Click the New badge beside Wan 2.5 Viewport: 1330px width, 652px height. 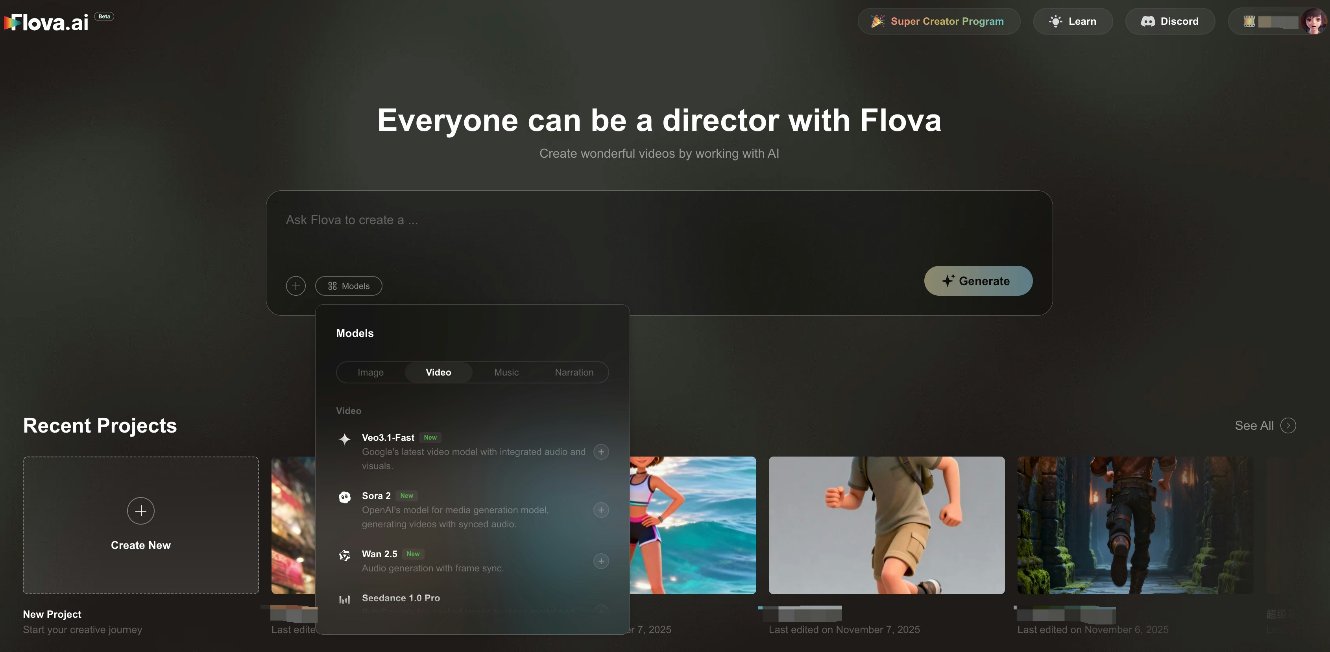click(x=413, y=554)
